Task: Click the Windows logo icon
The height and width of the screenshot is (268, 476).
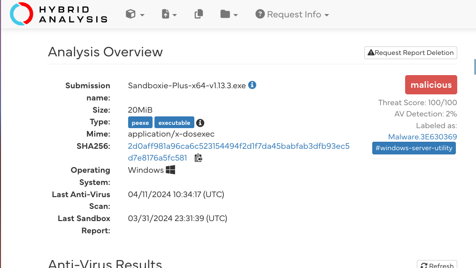Action: click(170, 170)
